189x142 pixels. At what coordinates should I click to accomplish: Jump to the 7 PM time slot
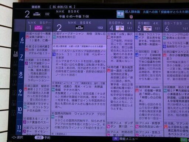coord(21,57)
